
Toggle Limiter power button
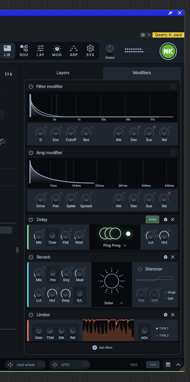(31, 315)
